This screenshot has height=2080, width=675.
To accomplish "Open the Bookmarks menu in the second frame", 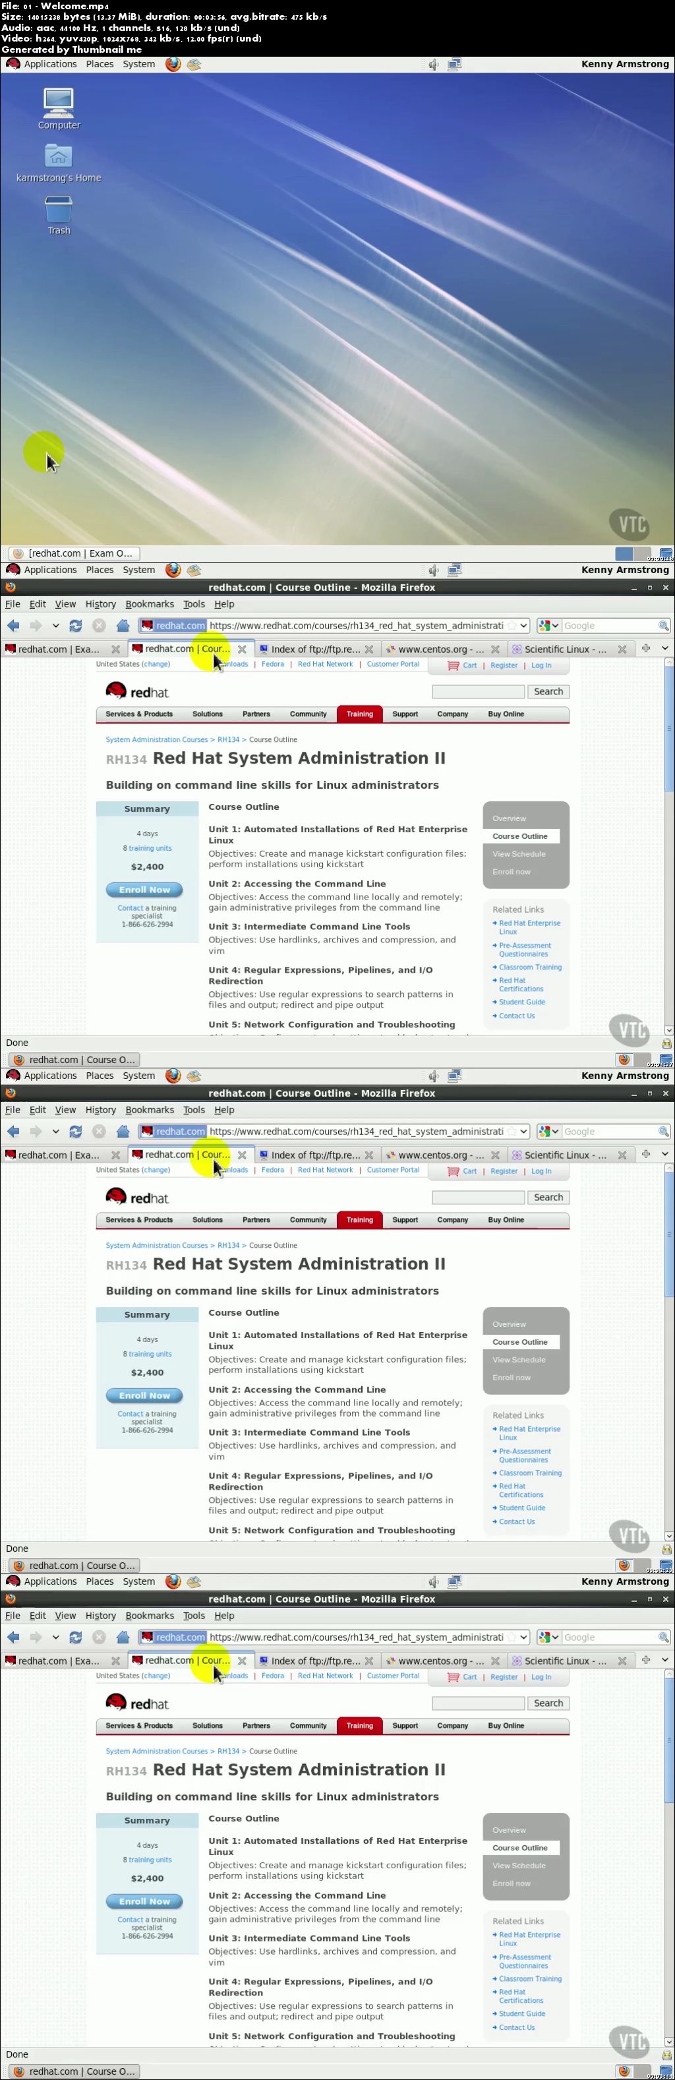I will 150,604.
